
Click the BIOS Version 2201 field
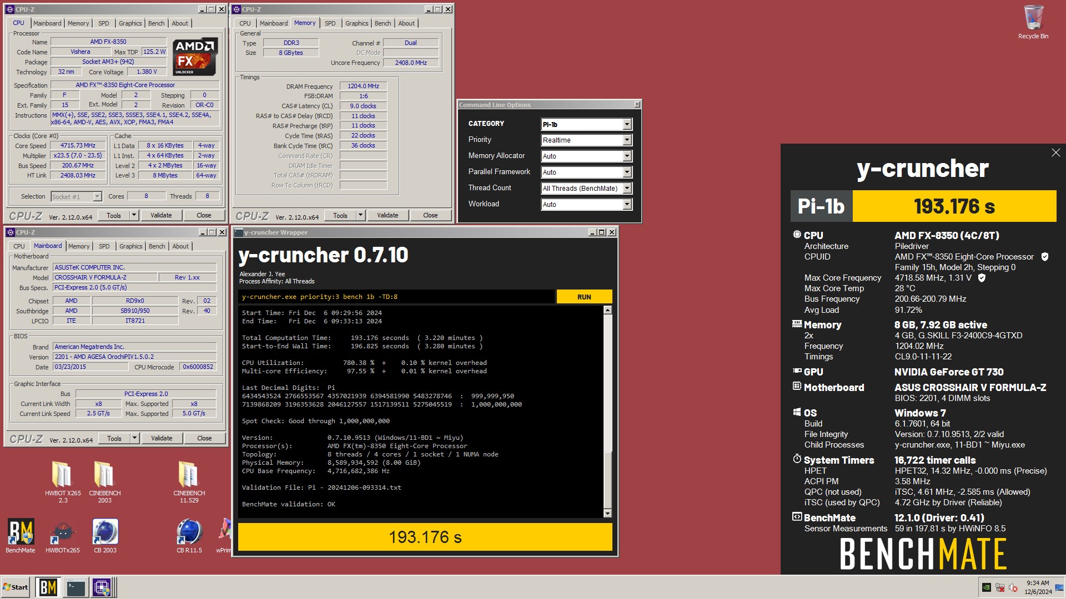[x=134, y=357]
